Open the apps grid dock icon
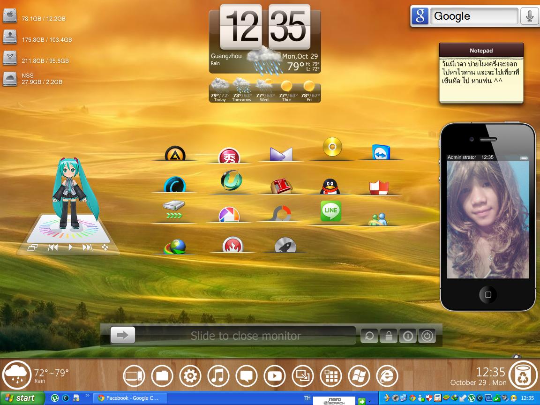540x405 pixels. pyautogui.click(x=331, y=375)
